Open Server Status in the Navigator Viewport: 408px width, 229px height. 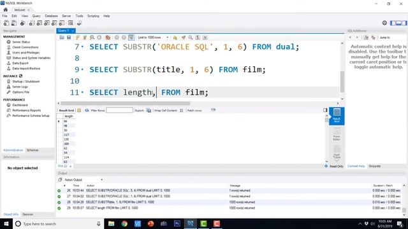pyautogui.click(x=21, y=42)
